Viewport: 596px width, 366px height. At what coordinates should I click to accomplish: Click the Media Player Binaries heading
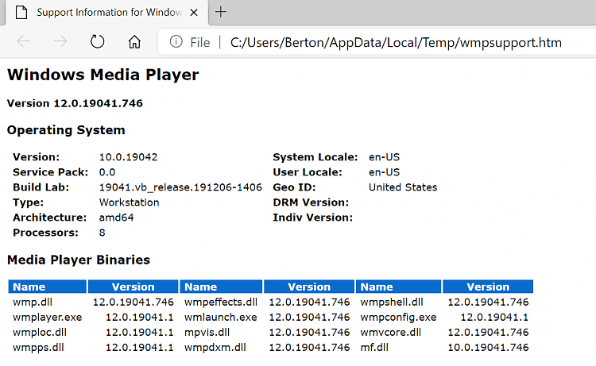point(79,260)
